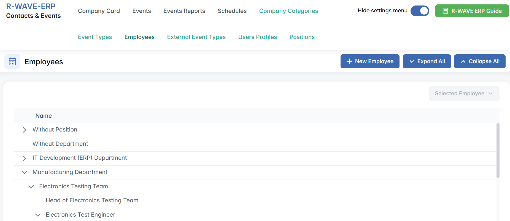The height and width of the screenshot is (221, 510).
Task: Click the calendar icon beside Employees heading
Action: click(12, 61)
